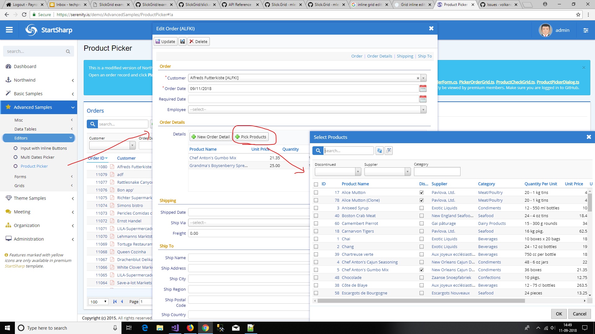Open the column picker icon beside the refresh icon
This screenshot has height=334, width=595.
pos(388,151)
